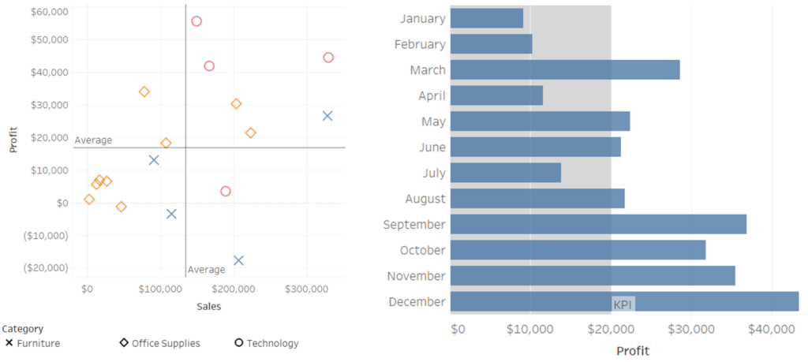Click the Office Supplies diamond legend symbol
Image resolution: width=808 pixels, height=362 pixels.
tap(124, 343)
